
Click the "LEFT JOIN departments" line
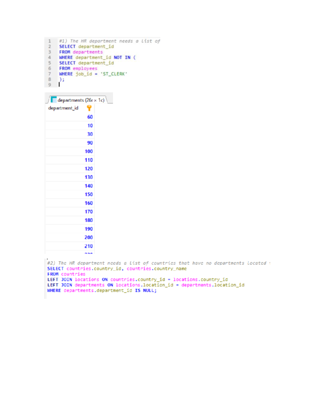(146, 285)
